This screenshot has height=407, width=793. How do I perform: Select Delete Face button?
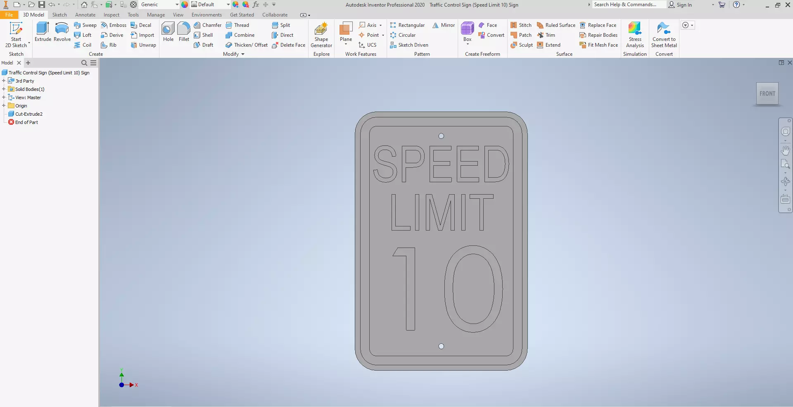click(289, 45)
